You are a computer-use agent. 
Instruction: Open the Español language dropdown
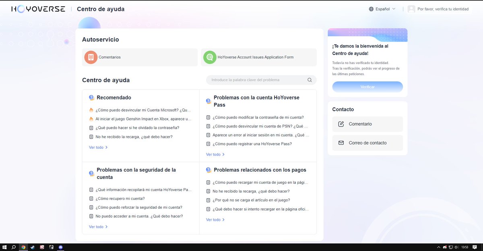382,9
